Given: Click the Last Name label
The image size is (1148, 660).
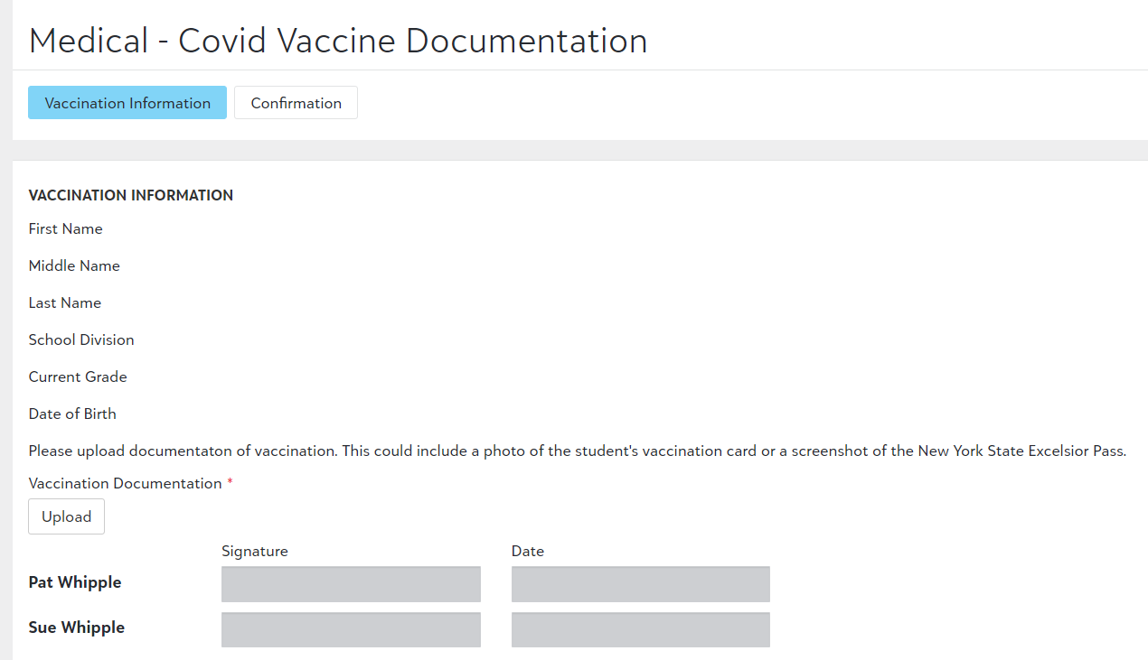Looking at the screenshot, I should pyautogui.click(x=65, y=302).
